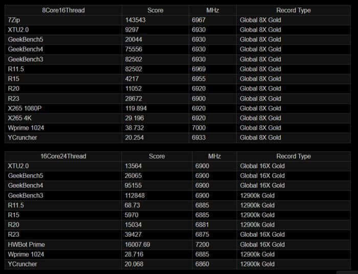This screenshot has width=358, height=274.
Task: Select the 39427 score cell
Action: (133, 235)
